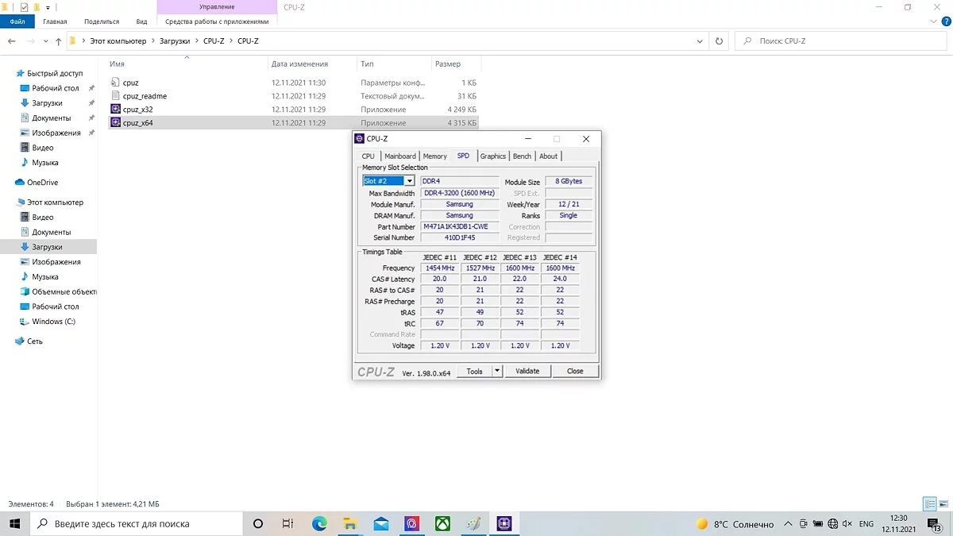The image size is (953, 536).
Task: Open the Slot #2 memory slot dropdown
Action: pyautogui.click(x=410, y=181)
